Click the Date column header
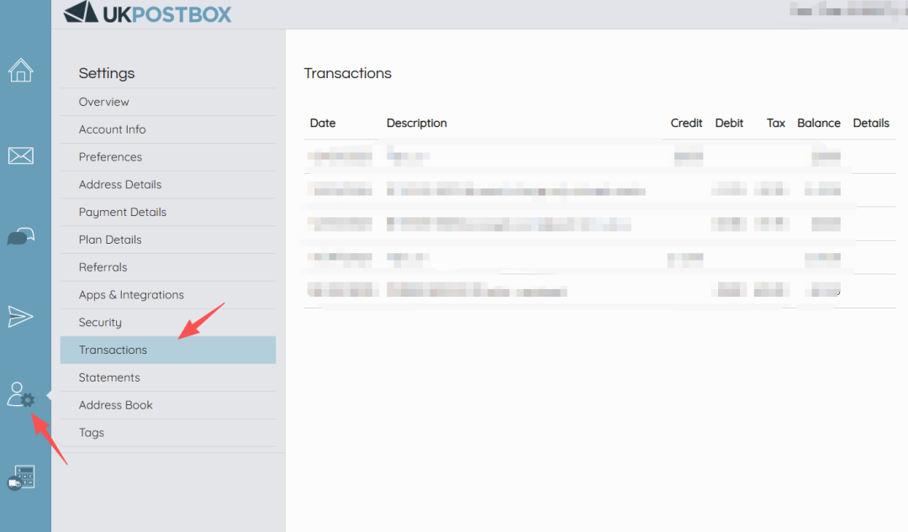This screenshot has height=532, width=908. (x=323, y=123)
